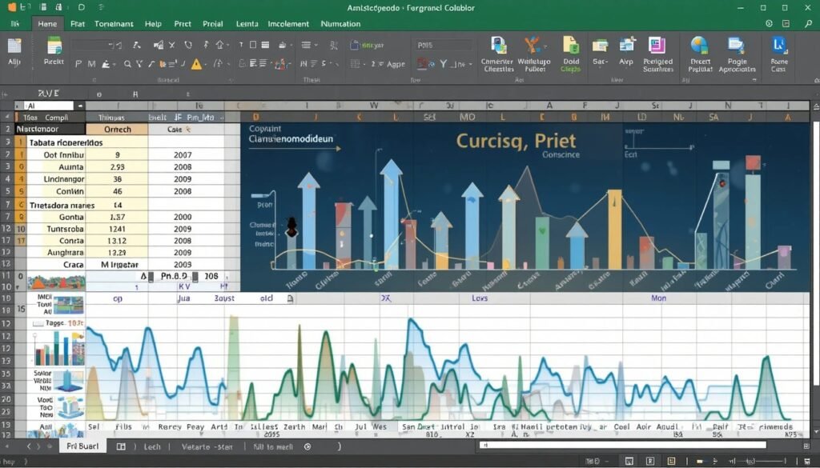Select the cell containing Tuntsroba
The width and height of the screenshot is (820, 468).
[56, 229]
